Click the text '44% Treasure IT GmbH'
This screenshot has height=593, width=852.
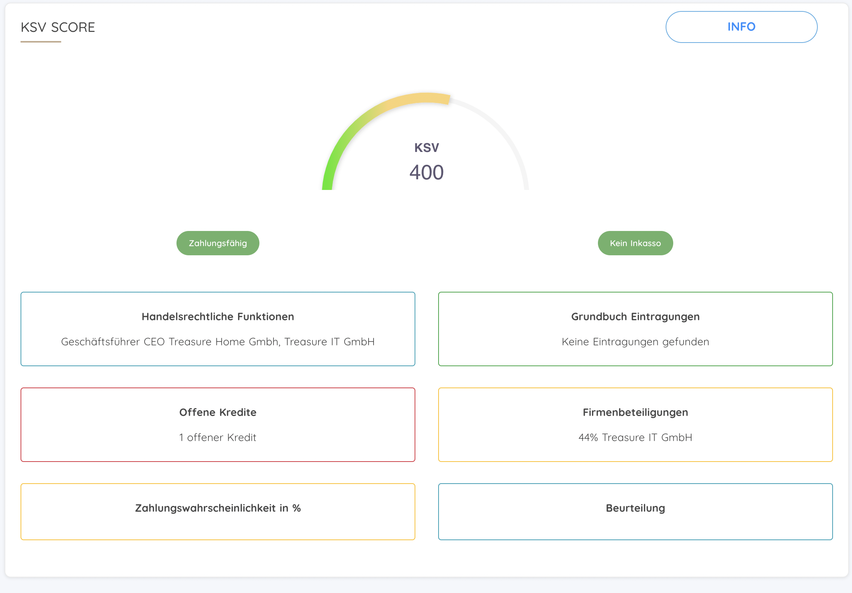click(635, 437)
